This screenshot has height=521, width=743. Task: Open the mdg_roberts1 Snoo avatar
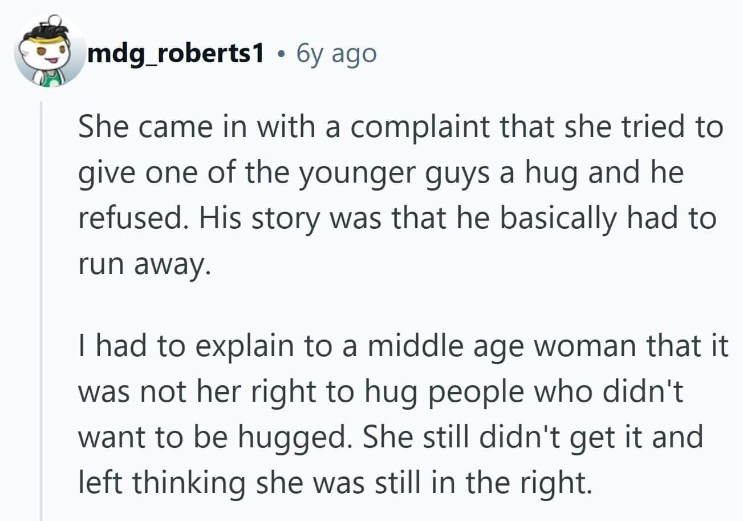(x=50, y=50)
